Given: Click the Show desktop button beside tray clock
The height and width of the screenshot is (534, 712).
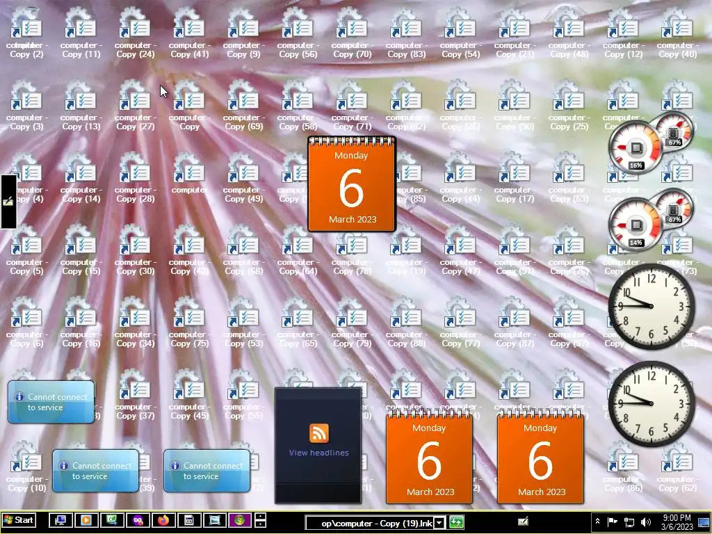Looking at the screenshot, I should click(705, 523).
